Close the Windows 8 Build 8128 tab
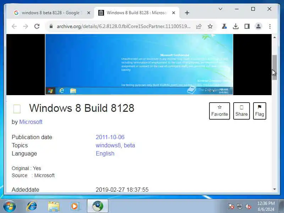The height and width of the screenshot is (213, 284). coord(174,13)
